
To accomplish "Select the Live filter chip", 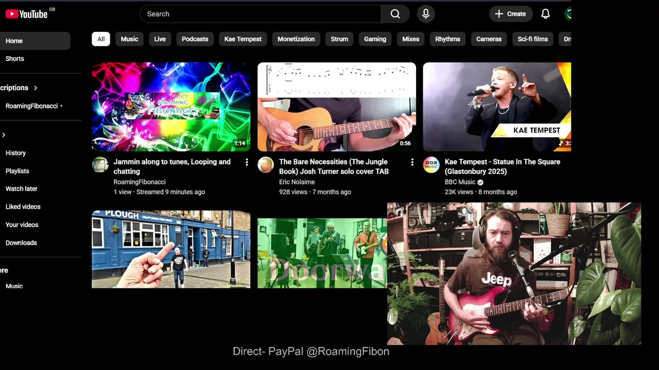I will click(160, 39).
